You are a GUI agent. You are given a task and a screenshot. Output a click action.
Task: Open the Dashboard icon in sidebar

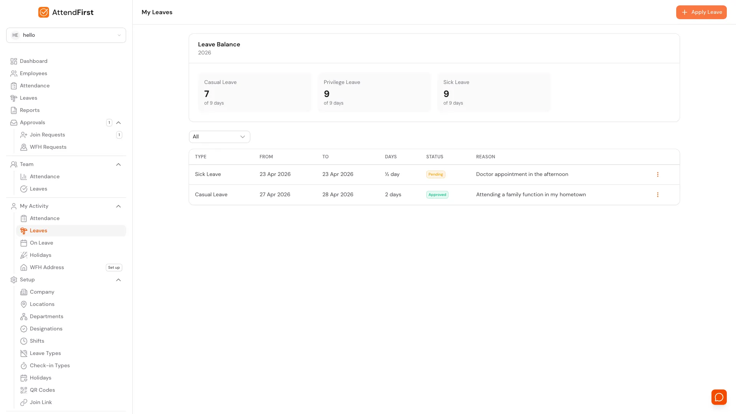pyautogui.click(x=14, y=61)
